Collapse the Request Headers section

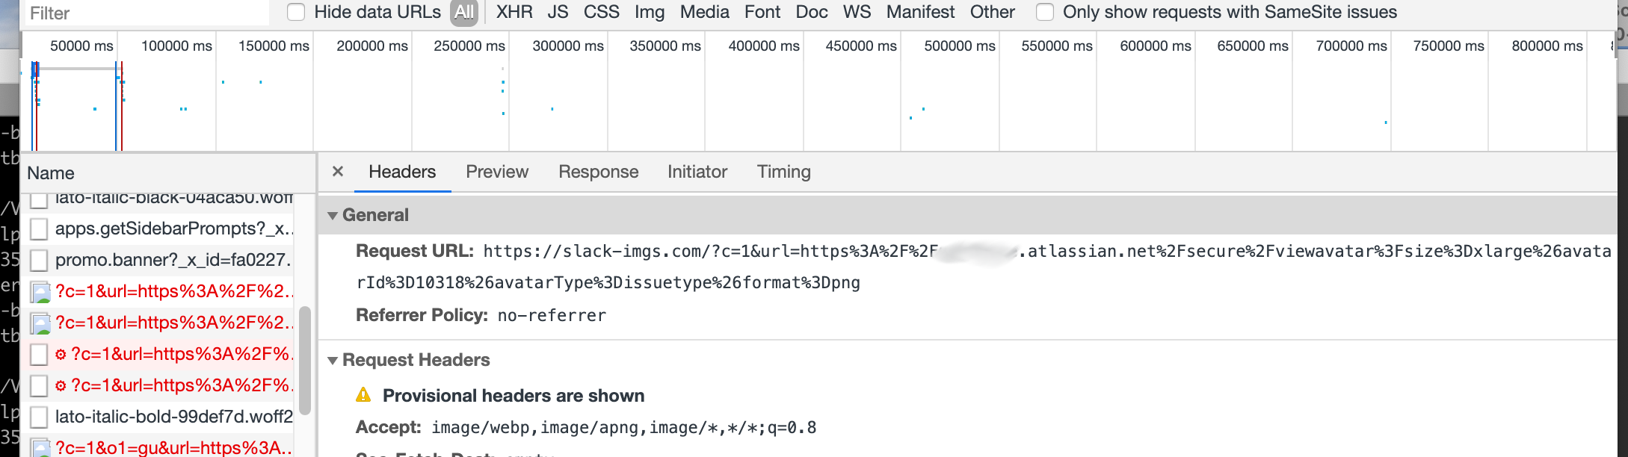[x=332, y=360]
